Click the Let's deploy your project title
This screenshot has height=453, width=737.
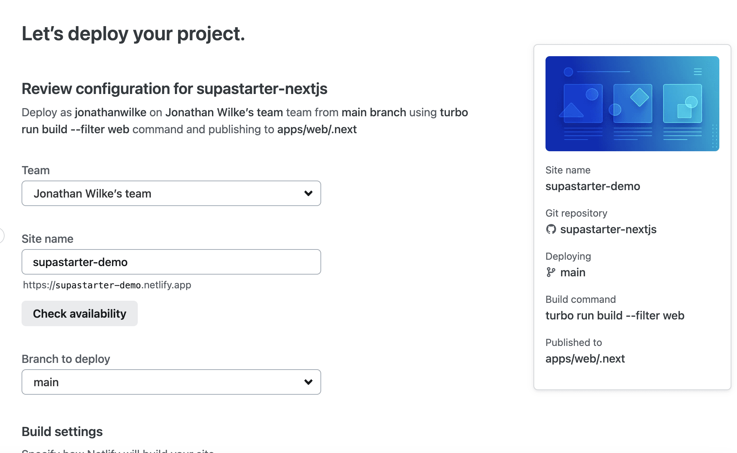coord(133,34)
